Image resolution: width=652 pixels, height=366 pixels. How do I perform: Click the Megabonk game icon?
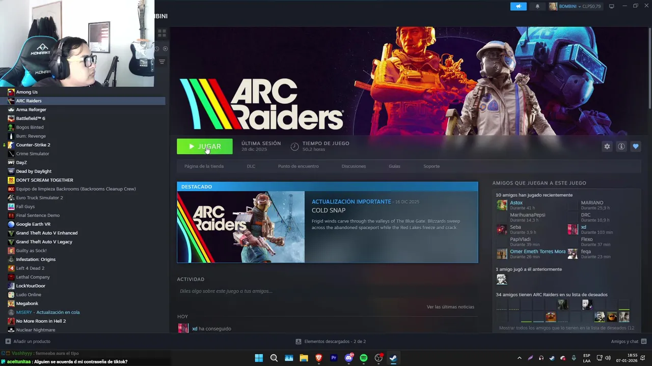tap(11, 303)
